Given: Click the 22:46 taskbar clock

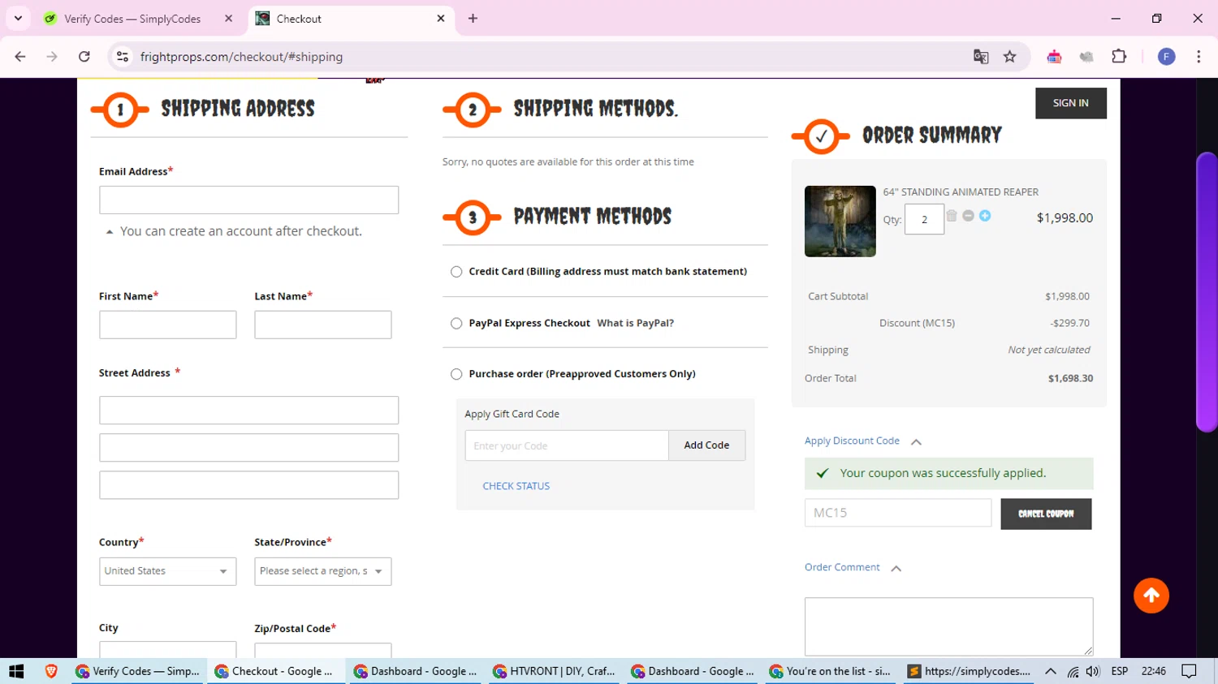Looking at the screenshot, I should coord(1154,671).
